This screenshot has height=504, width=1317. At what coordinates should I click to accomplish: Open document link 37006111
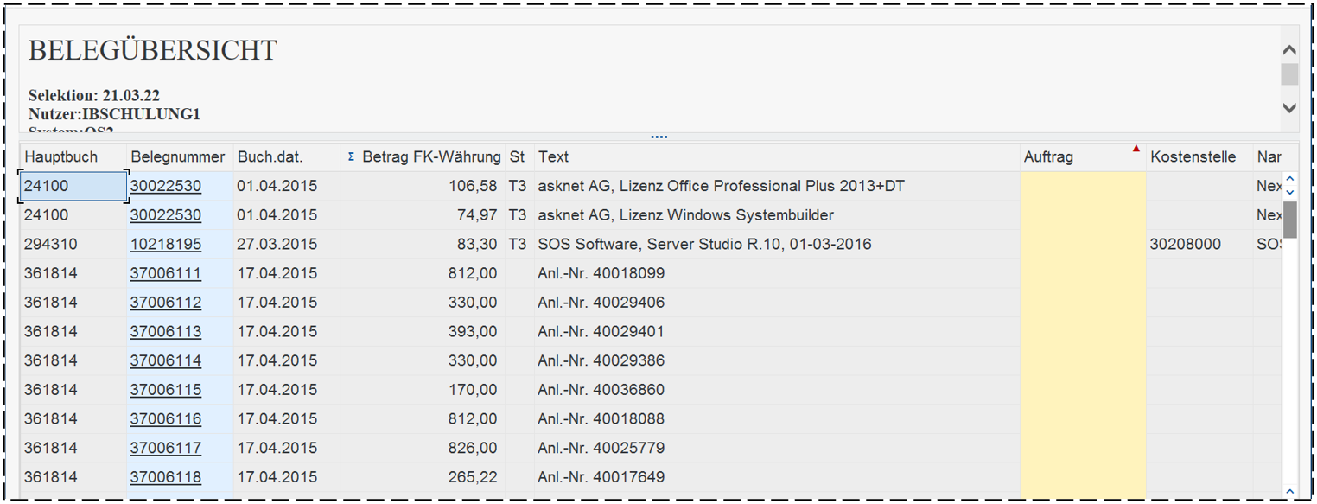click(x=165, y=273)
